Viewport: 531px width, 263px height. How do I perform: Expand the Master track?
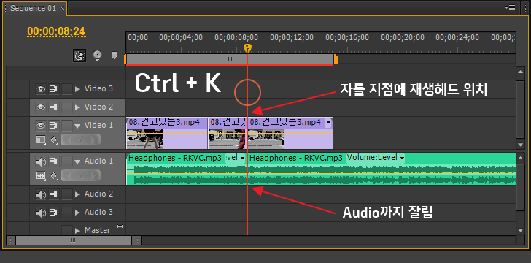click(x=77, y=230)
